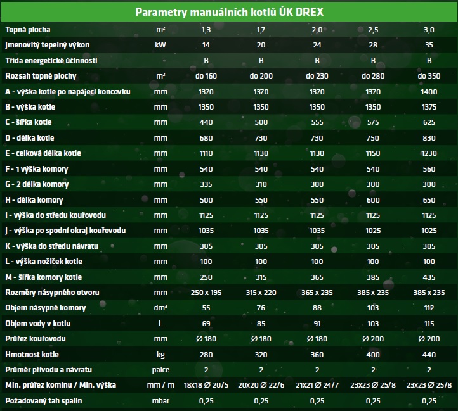Click the value 555 in row C
The image size is (458, 411).
[317, 122]
